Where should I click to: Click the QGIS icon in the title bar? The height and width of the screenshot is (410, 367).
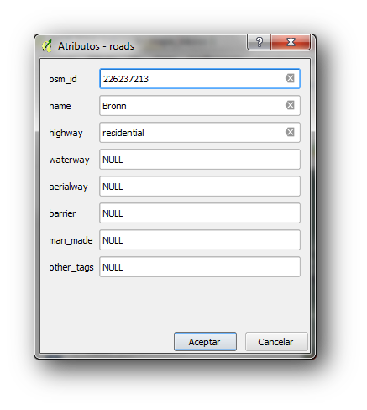[47, 46]
